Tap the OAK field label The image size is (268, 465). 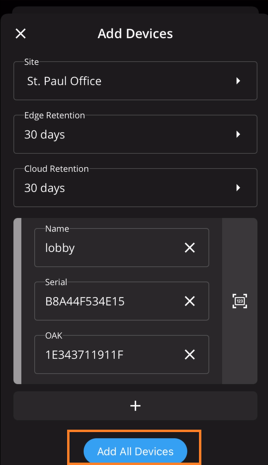pos(54,336)
